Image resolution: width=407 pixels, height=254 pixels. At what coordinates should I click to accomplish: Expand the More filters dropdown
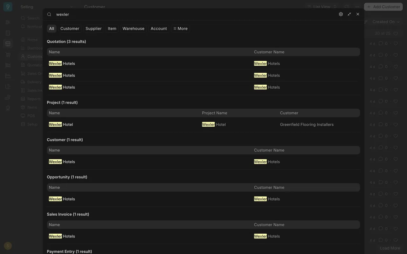181,29
